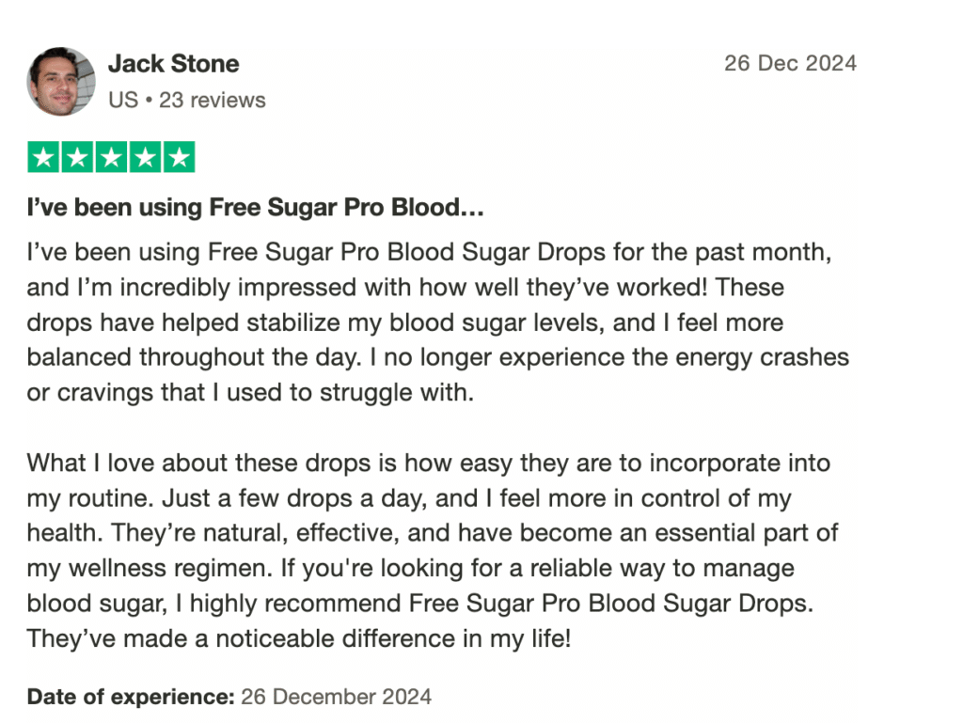This screenshot has height=723, width=963.
Task: Select the third green rating star
Action: [x=111, y=158]
